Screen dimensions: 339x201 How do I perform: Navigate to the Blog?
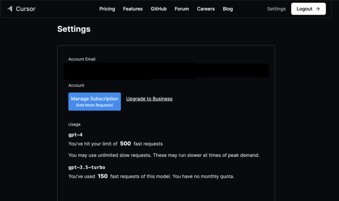point(228,9)
